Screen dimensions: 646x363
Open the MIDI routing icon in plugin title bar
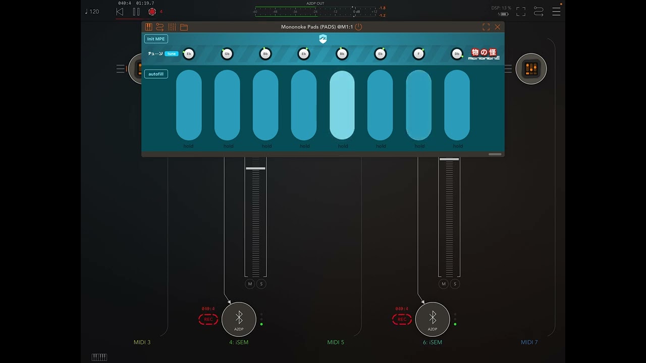point(160,27)
